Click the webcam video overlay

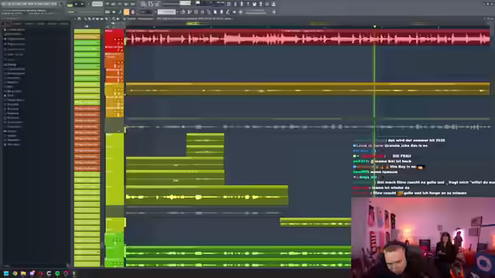coord(423,238)
